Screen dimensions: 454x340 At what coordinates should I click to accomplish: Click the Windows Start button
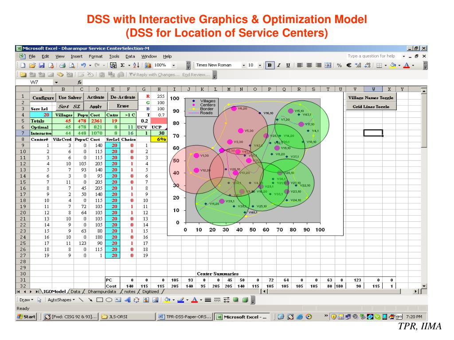click(27, 317)
